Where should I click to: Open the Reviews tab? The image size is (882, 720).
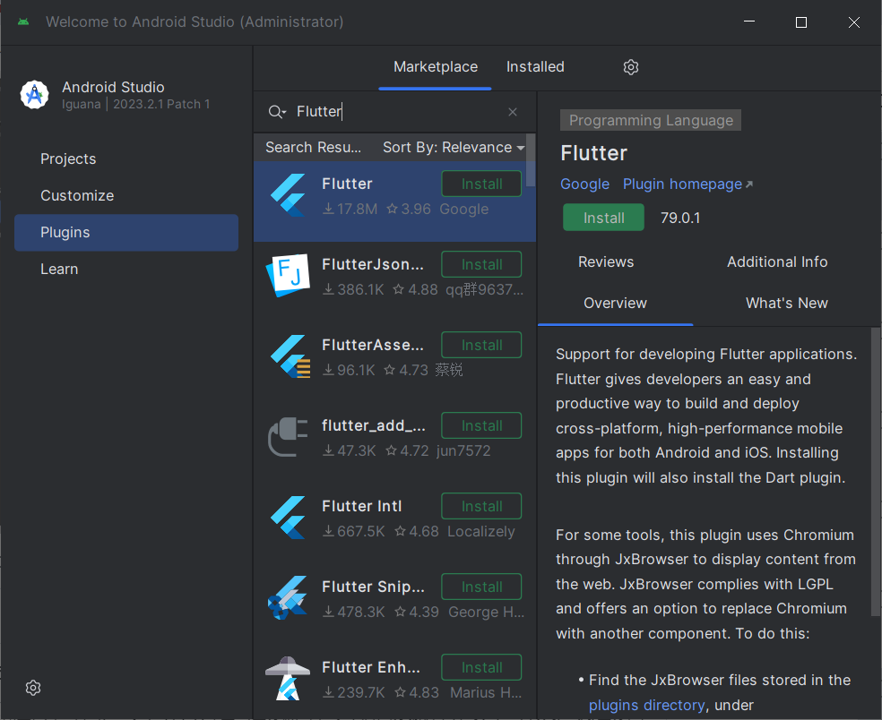[606, 262]
